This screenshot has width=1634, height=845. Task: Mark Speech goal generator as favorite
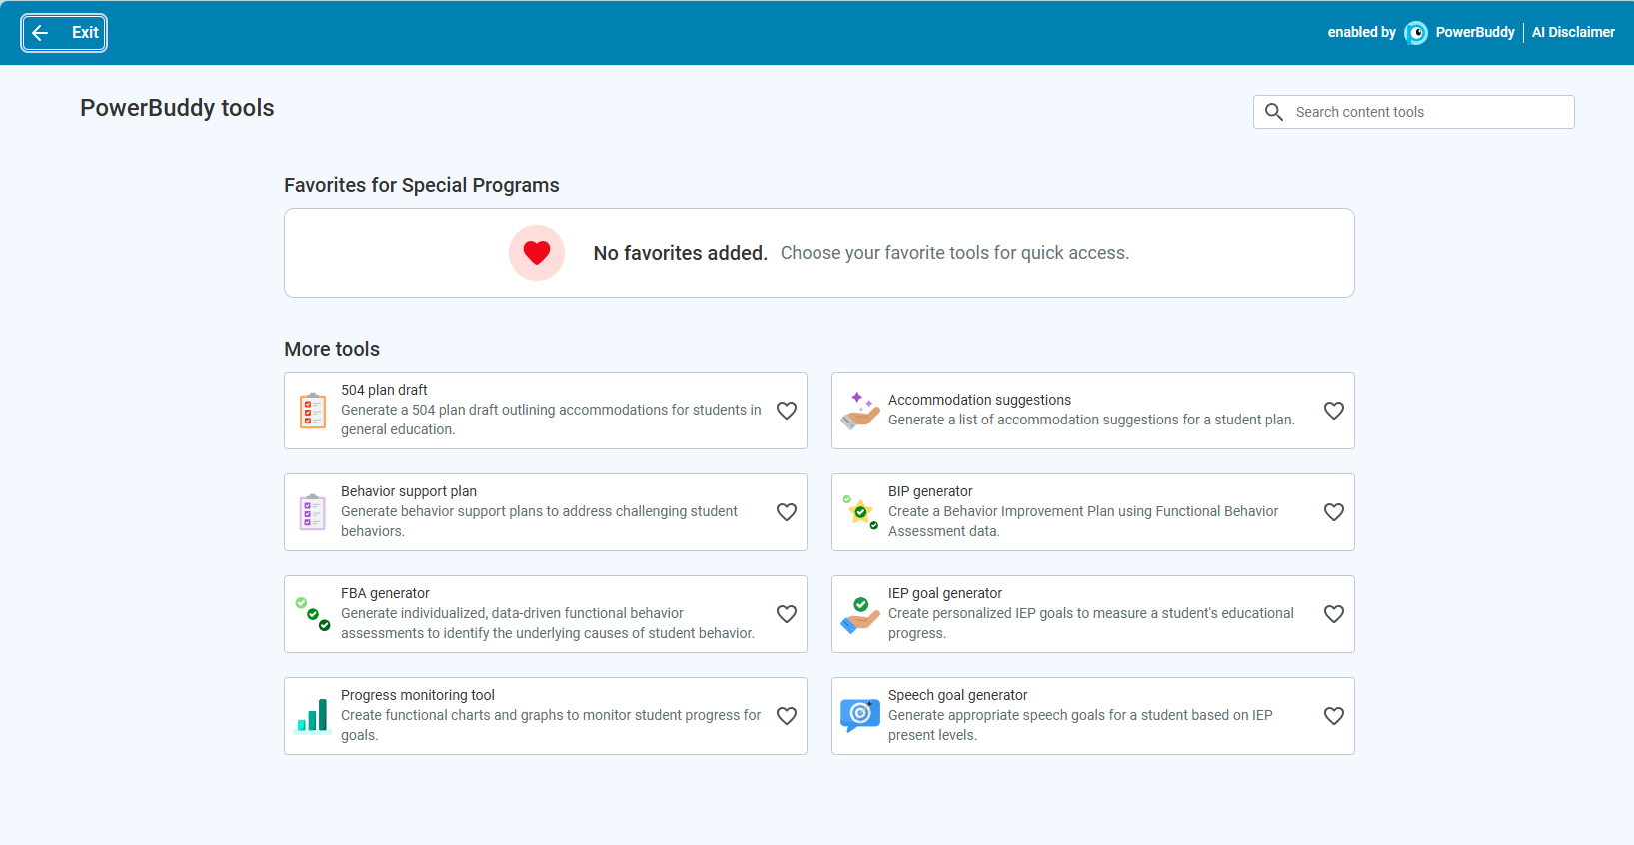[1333, 716]
